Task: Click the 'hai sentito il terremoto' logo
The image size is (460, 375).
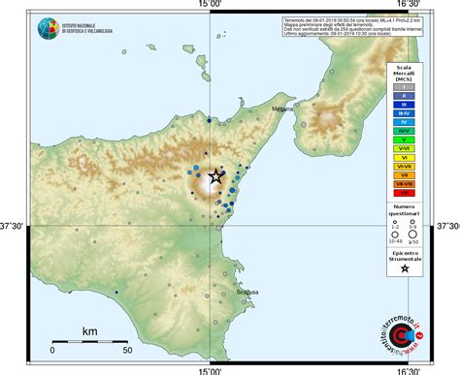Action: click(401, 336)
